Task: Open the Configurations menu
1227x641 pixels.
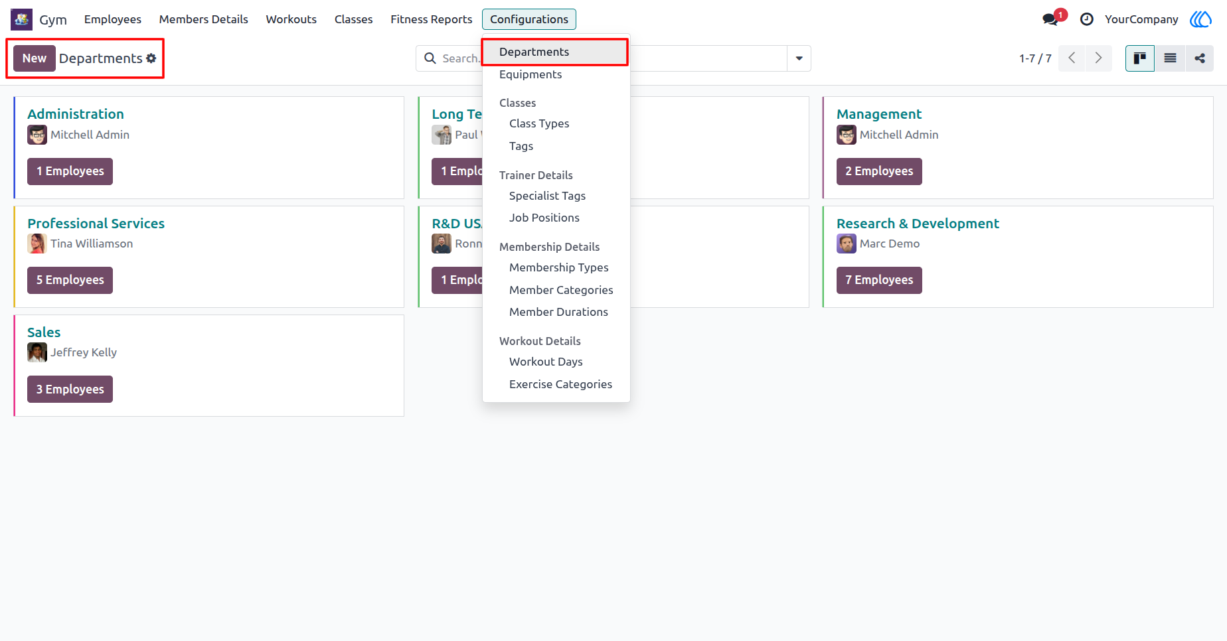Action: pos(529,19)
